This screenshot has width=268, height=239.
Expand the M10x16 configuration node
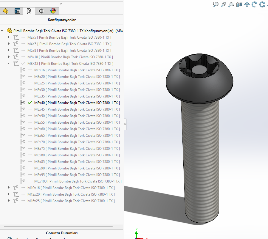coord(9,188)
